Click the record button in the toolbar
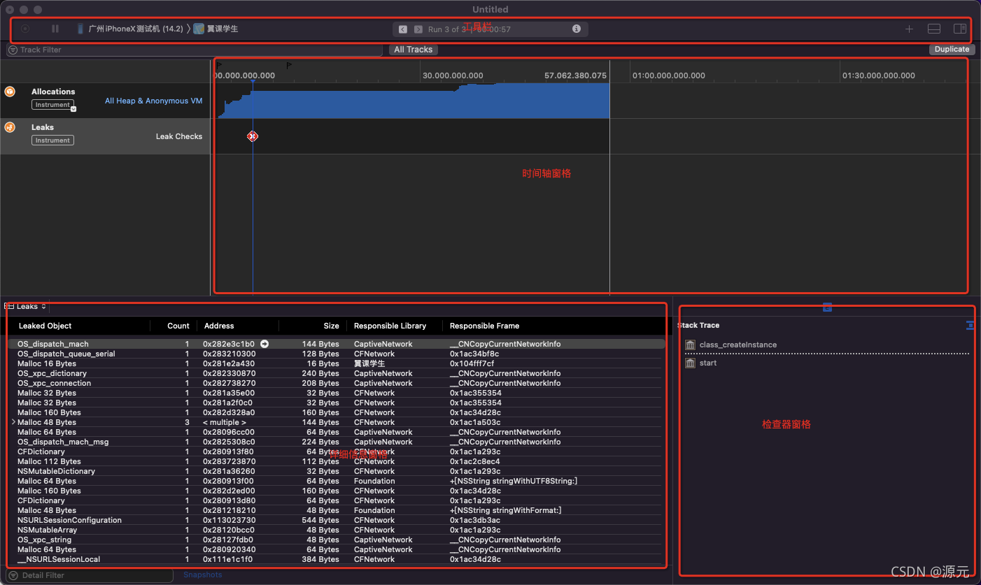981x585 pixels. tap(25, 29)
